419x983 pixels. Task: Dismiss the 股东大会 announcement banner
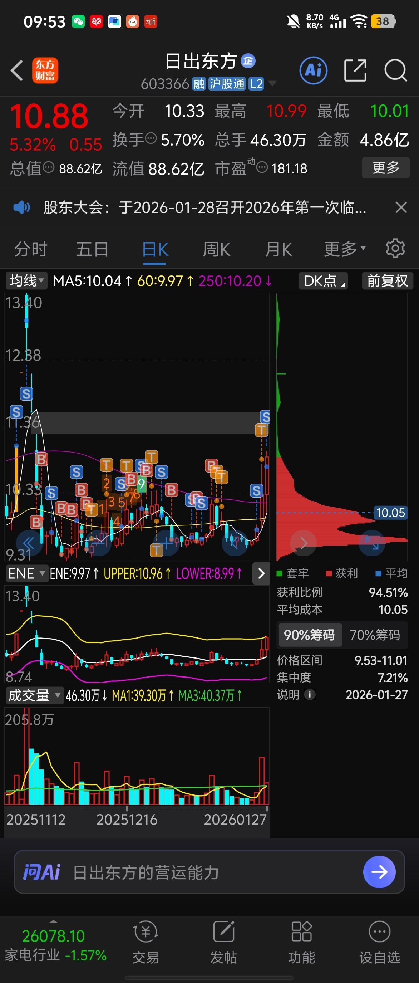click(401, 207)
